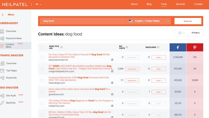Select the Top Pages sidebar icon
This screenshot has width=209, height=118.
coord(2,71)
